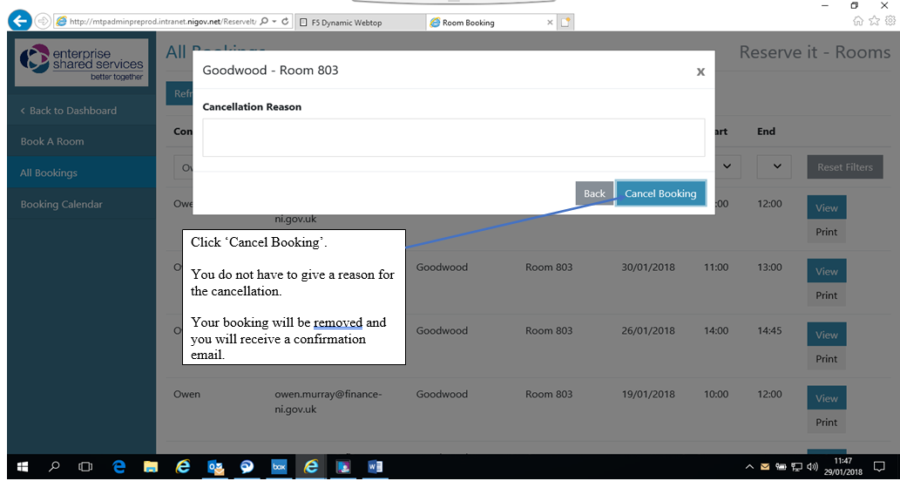Viewport: 900px width, 481px height.
Task: Open browser tools gear icon
Action: [889, 21]
